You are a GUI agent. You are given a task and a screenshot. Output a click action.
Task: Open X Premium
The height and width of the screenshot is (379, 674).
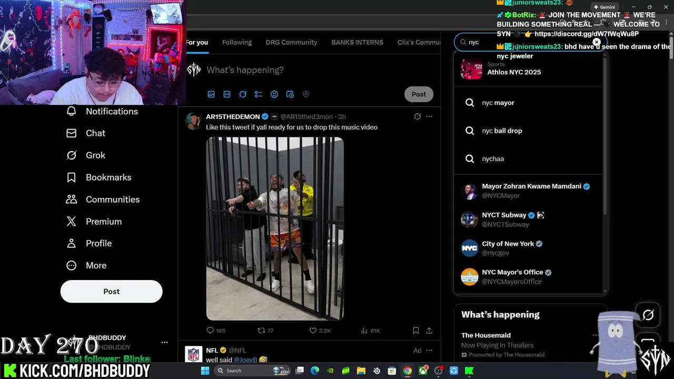tap(94, 222)
